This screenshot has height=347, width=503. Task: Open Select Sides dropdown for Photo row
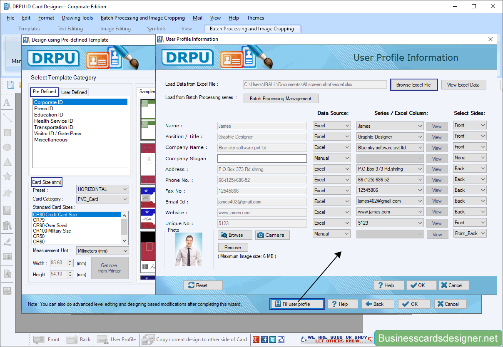click(470, 233)
